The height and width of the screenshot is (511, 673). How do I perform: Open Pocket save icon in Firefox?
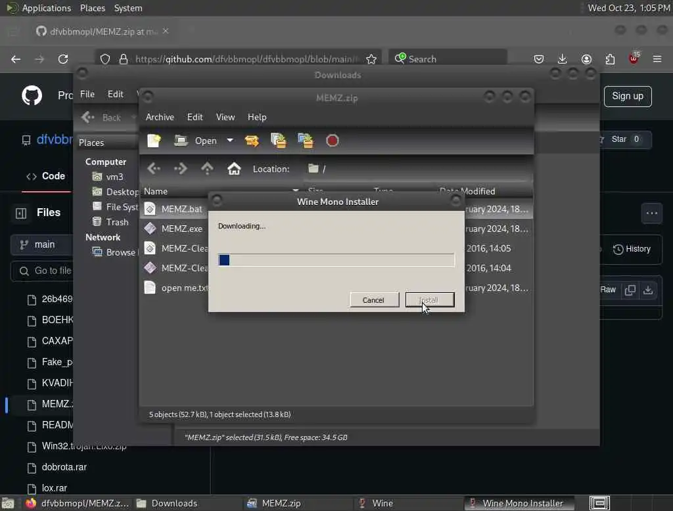click(539, 59)
